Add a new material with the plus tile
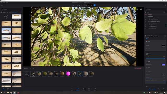Screen dimensions: 167x94 point(27,74)
